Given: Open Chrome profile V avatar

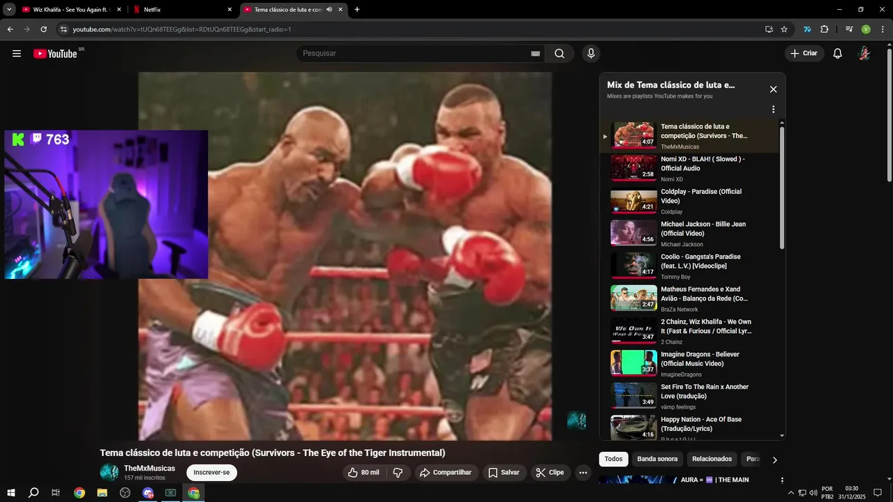Looking at the screenshot, I should [866, 29].
